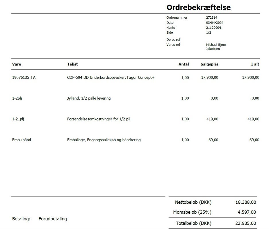Click the Vare column header
The height and width of the screenshot is (230, 269).
pyautogui.click(x=16, y=64)
